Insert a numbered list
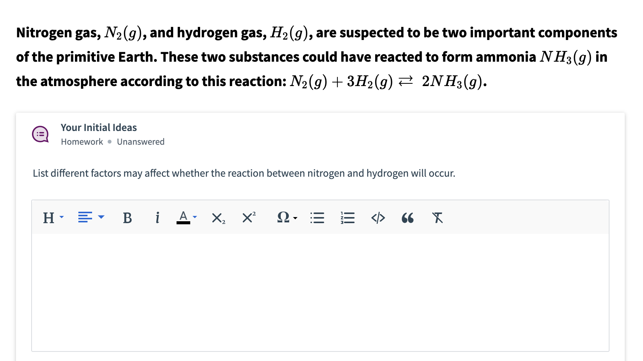This screenshot has width=643, height=361. [347, 218]
